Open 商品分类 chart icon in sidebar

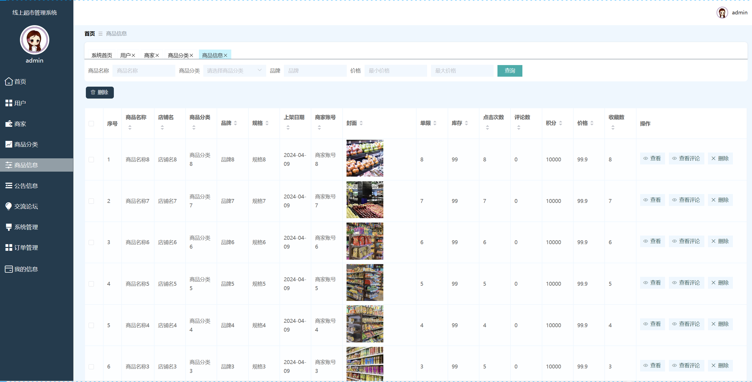pos(9,144)
